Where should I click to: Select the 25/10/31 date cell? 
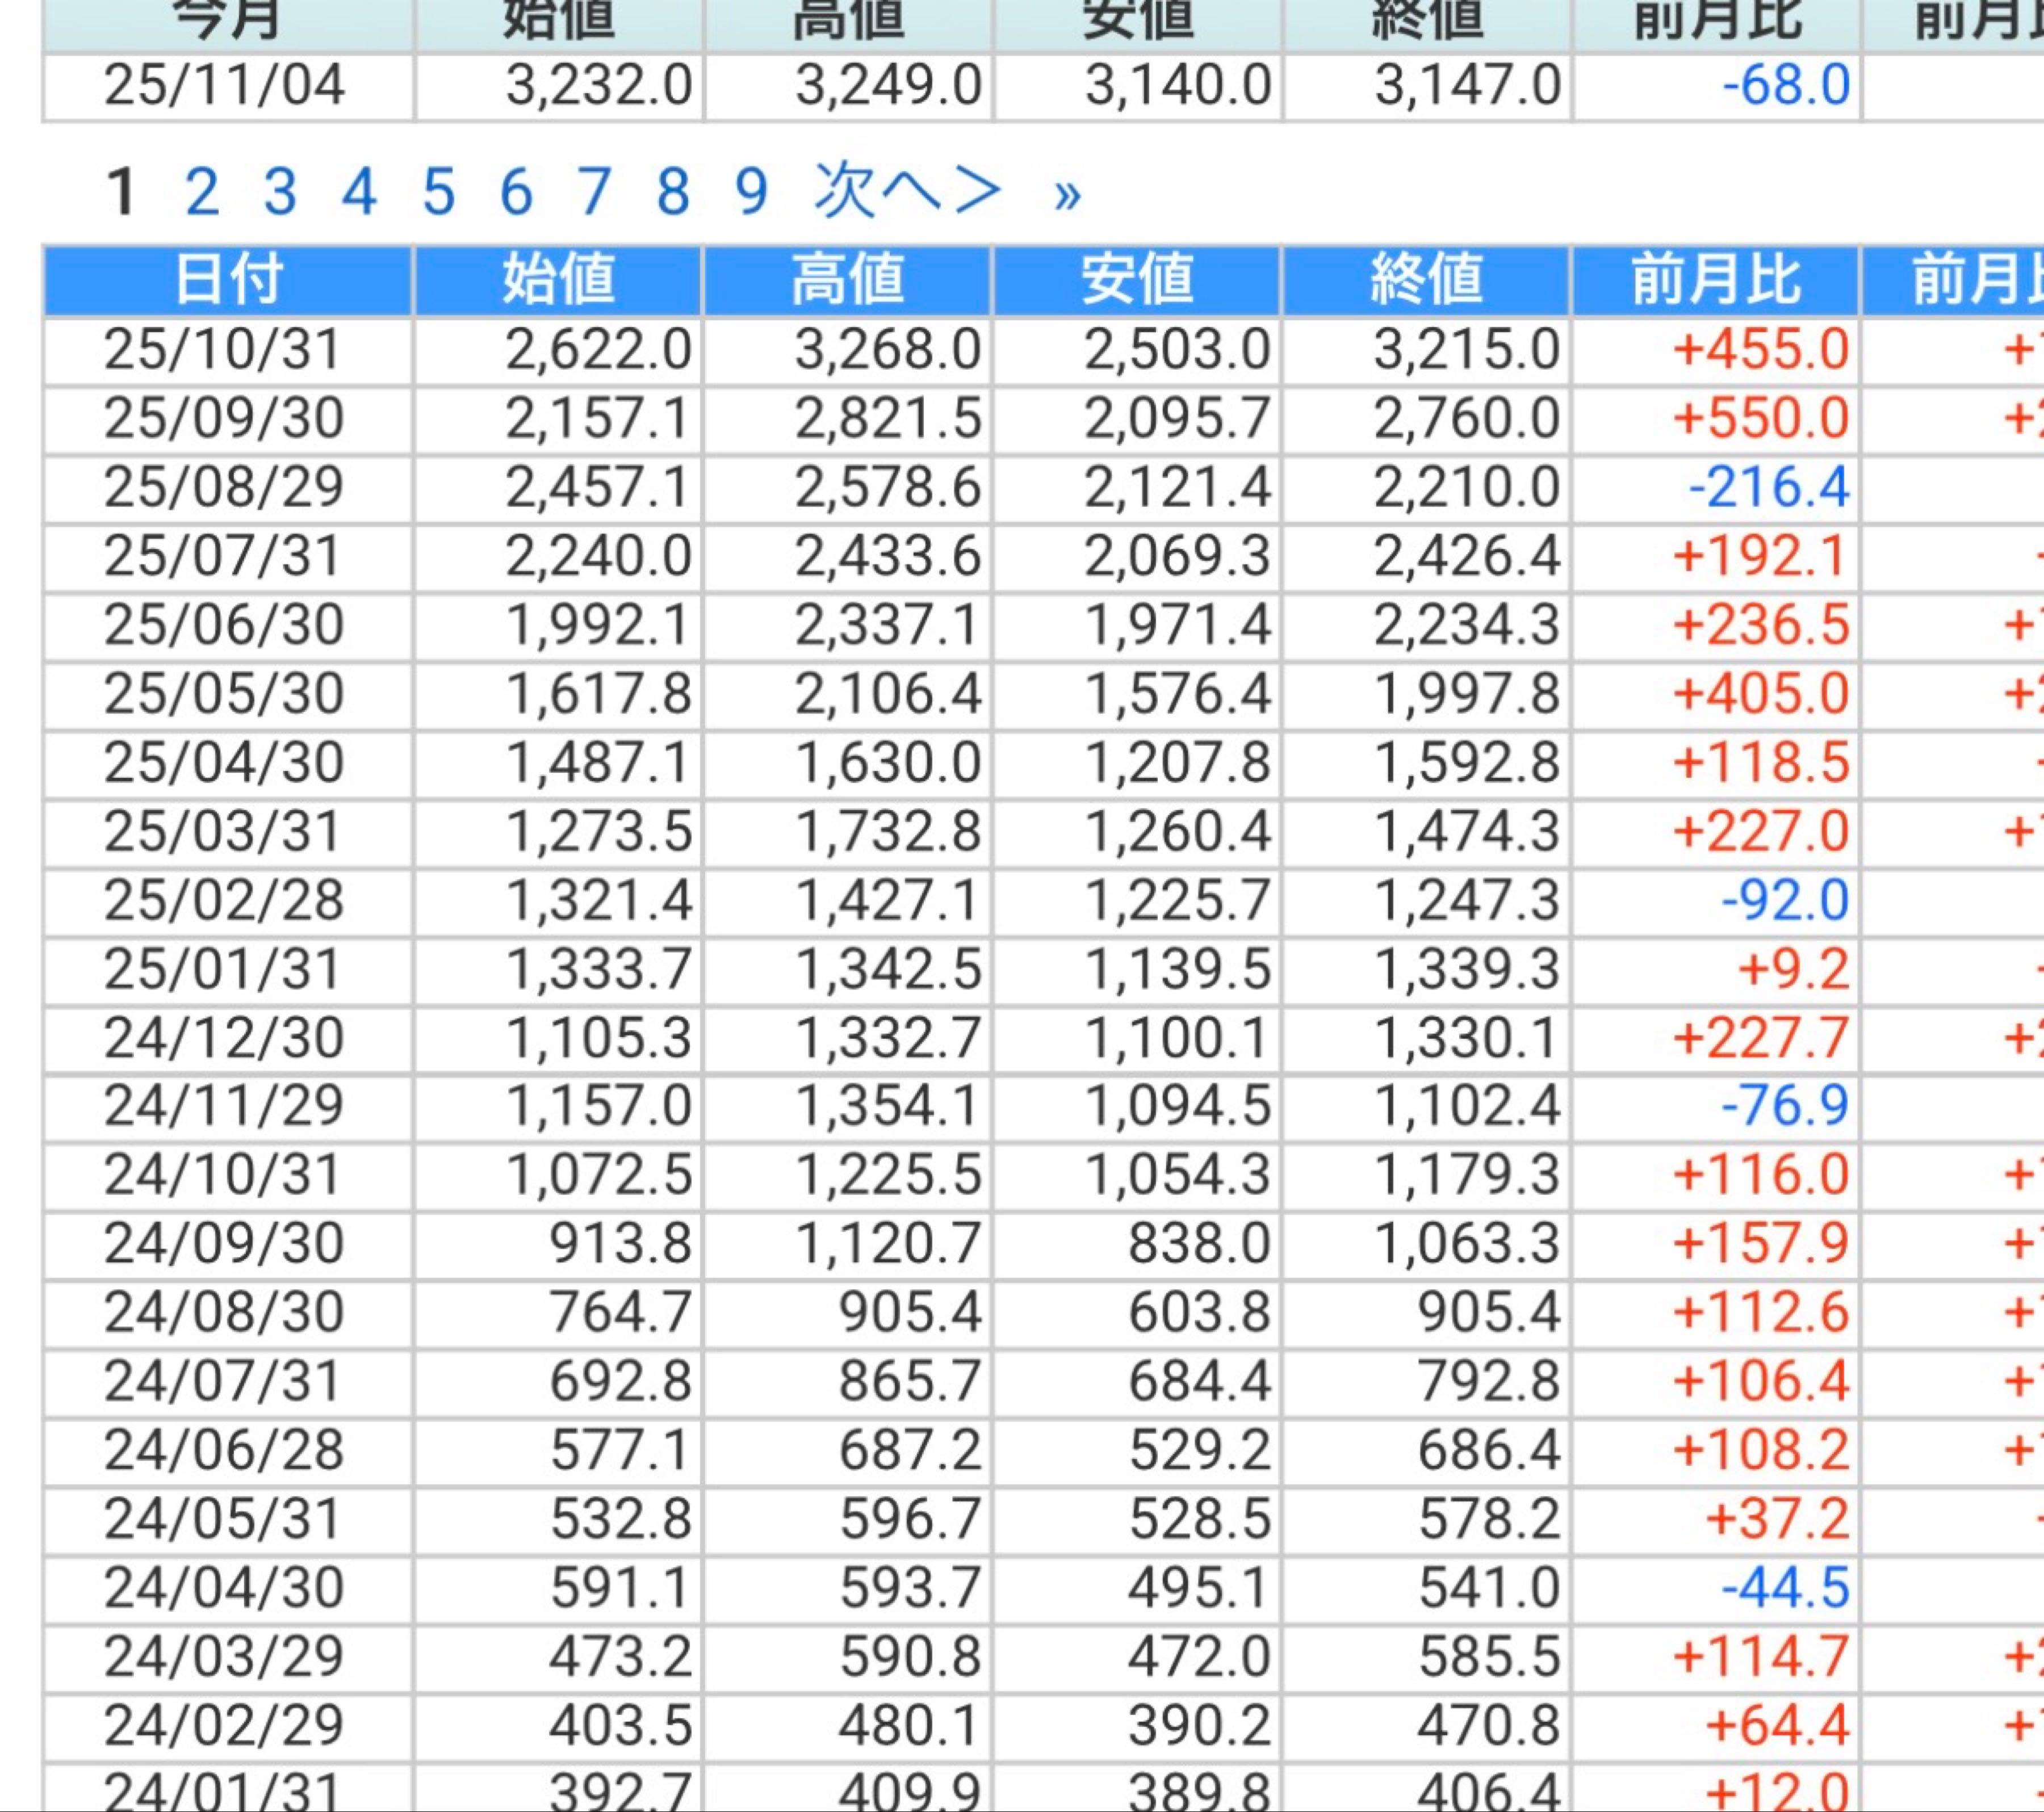pyautogui.click(x=224, y=350)
